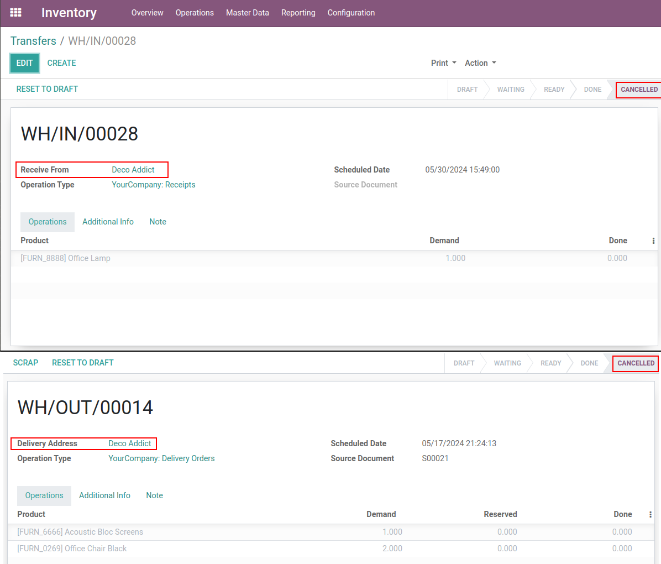Switch to Additional Info tab in WH/IN/00028
Viewport: 661px width, 564px height.
click(108, 222)
